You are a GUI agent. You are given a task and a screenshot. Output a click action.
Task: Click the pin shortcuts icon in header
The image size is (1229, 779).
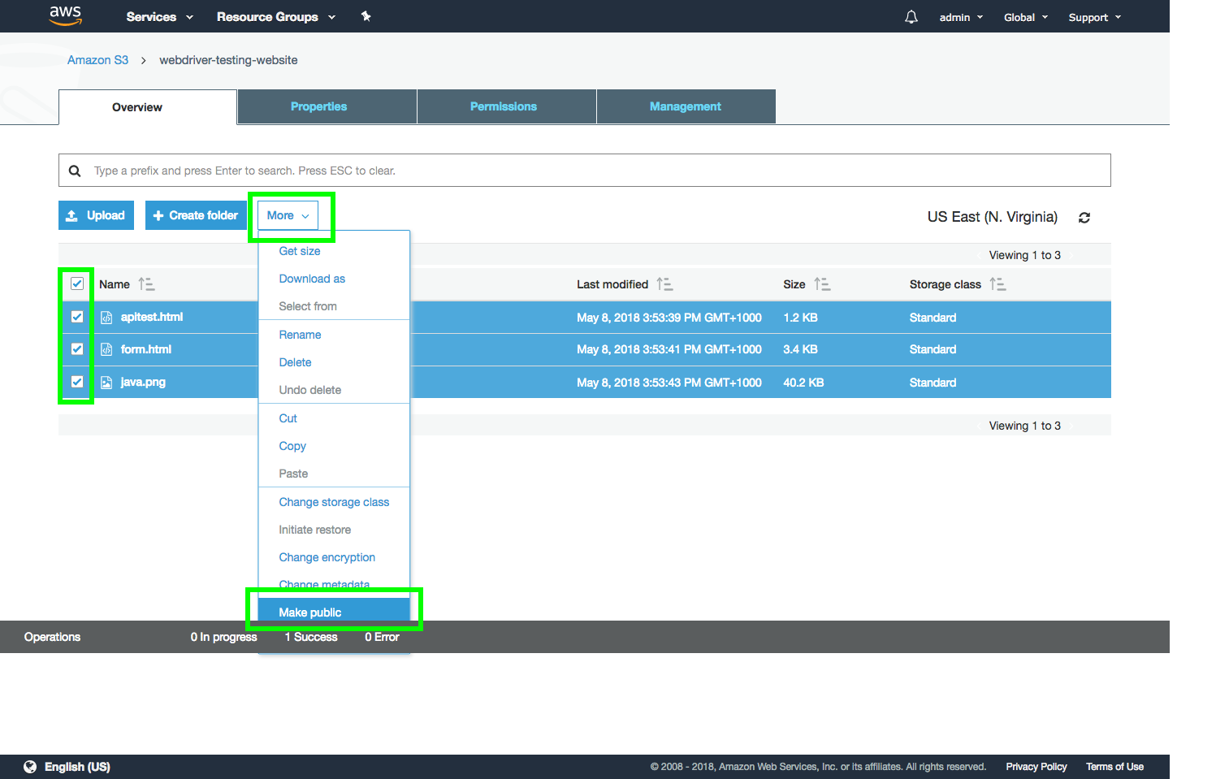pos(366,16)
